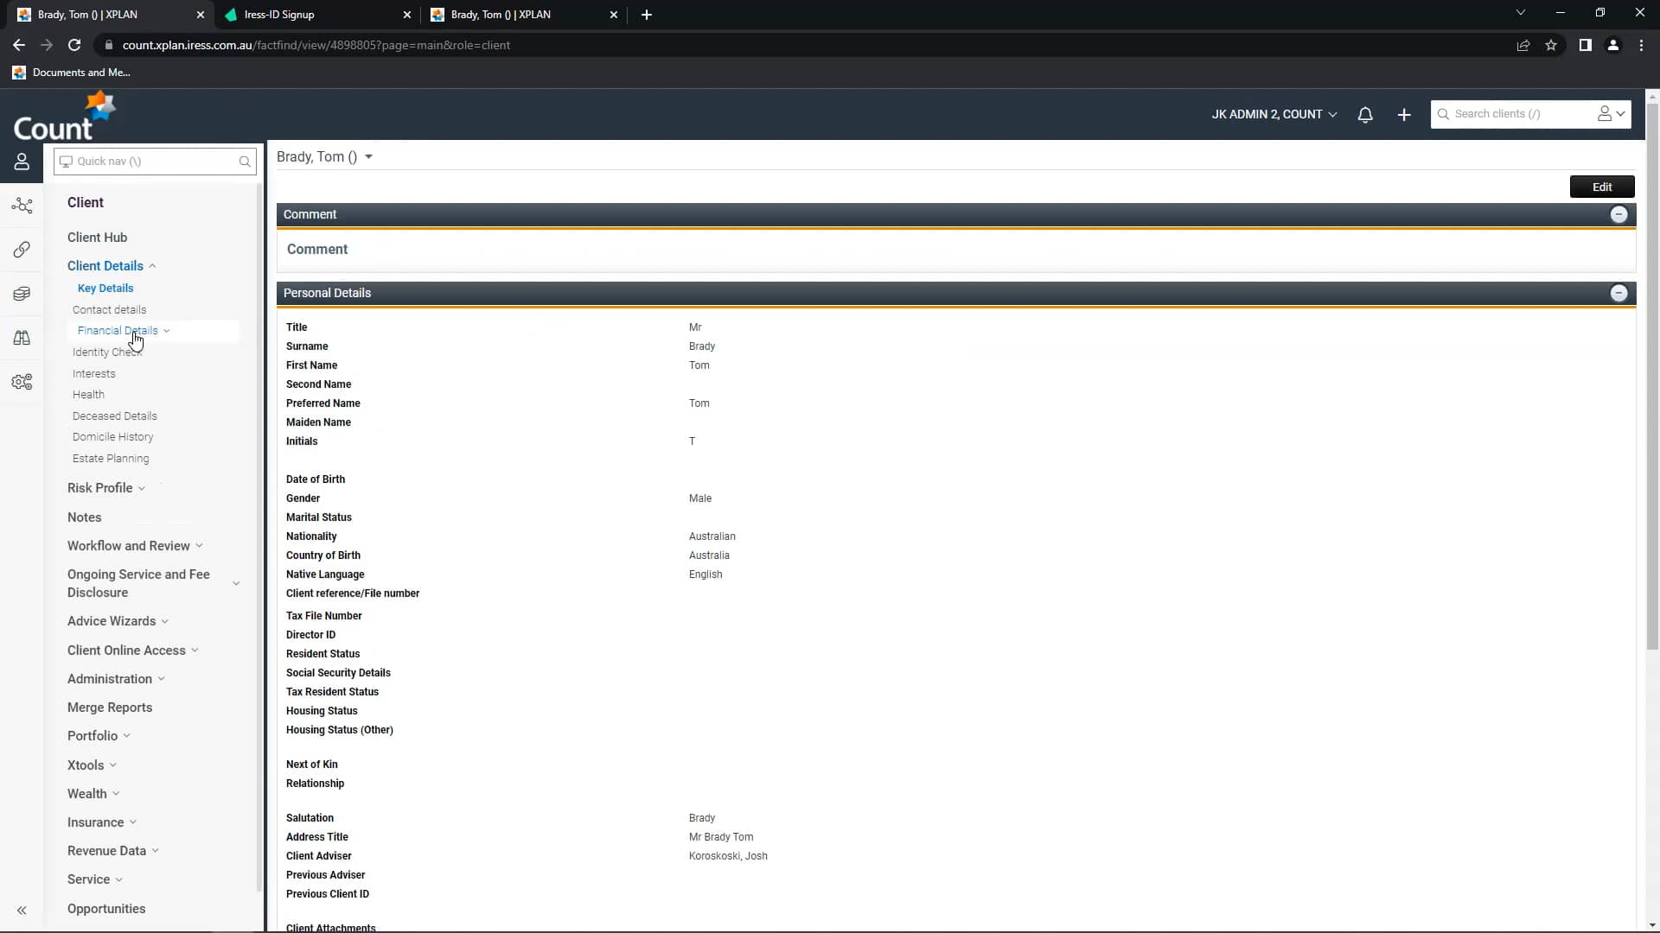Viewport: 1660px width, 933px height.
Task: Open notifications via the bell icon
Action: (x=1365, y=114)
